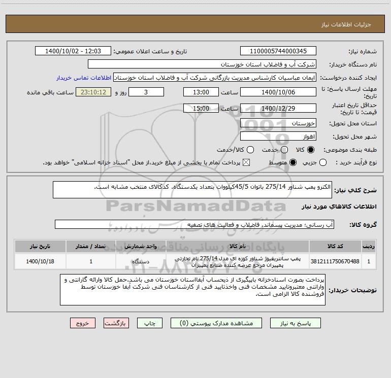Click the بازگشت back button
This screenshot has width=391, height=378.
116,323
